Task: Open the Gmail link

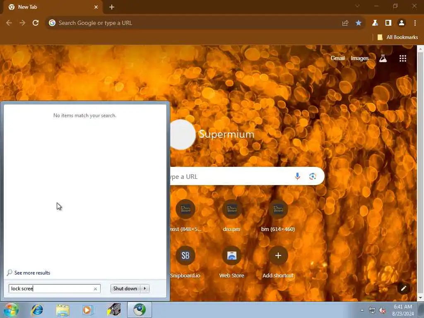Action: (x=337, y=58)
